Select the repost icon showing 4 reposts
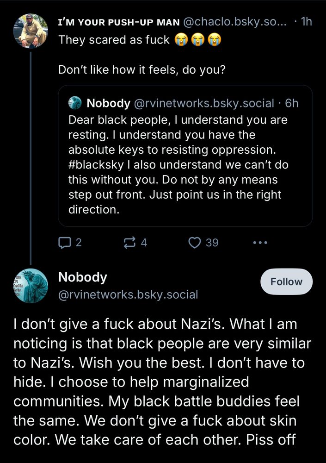The height and width of the screenshot is (463, 326). pos(130,242)
